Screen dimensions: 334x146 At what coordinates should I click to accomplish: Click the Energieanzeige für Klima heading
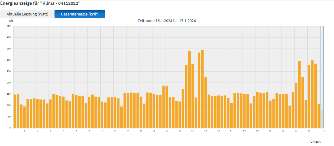tap(40, 3)
